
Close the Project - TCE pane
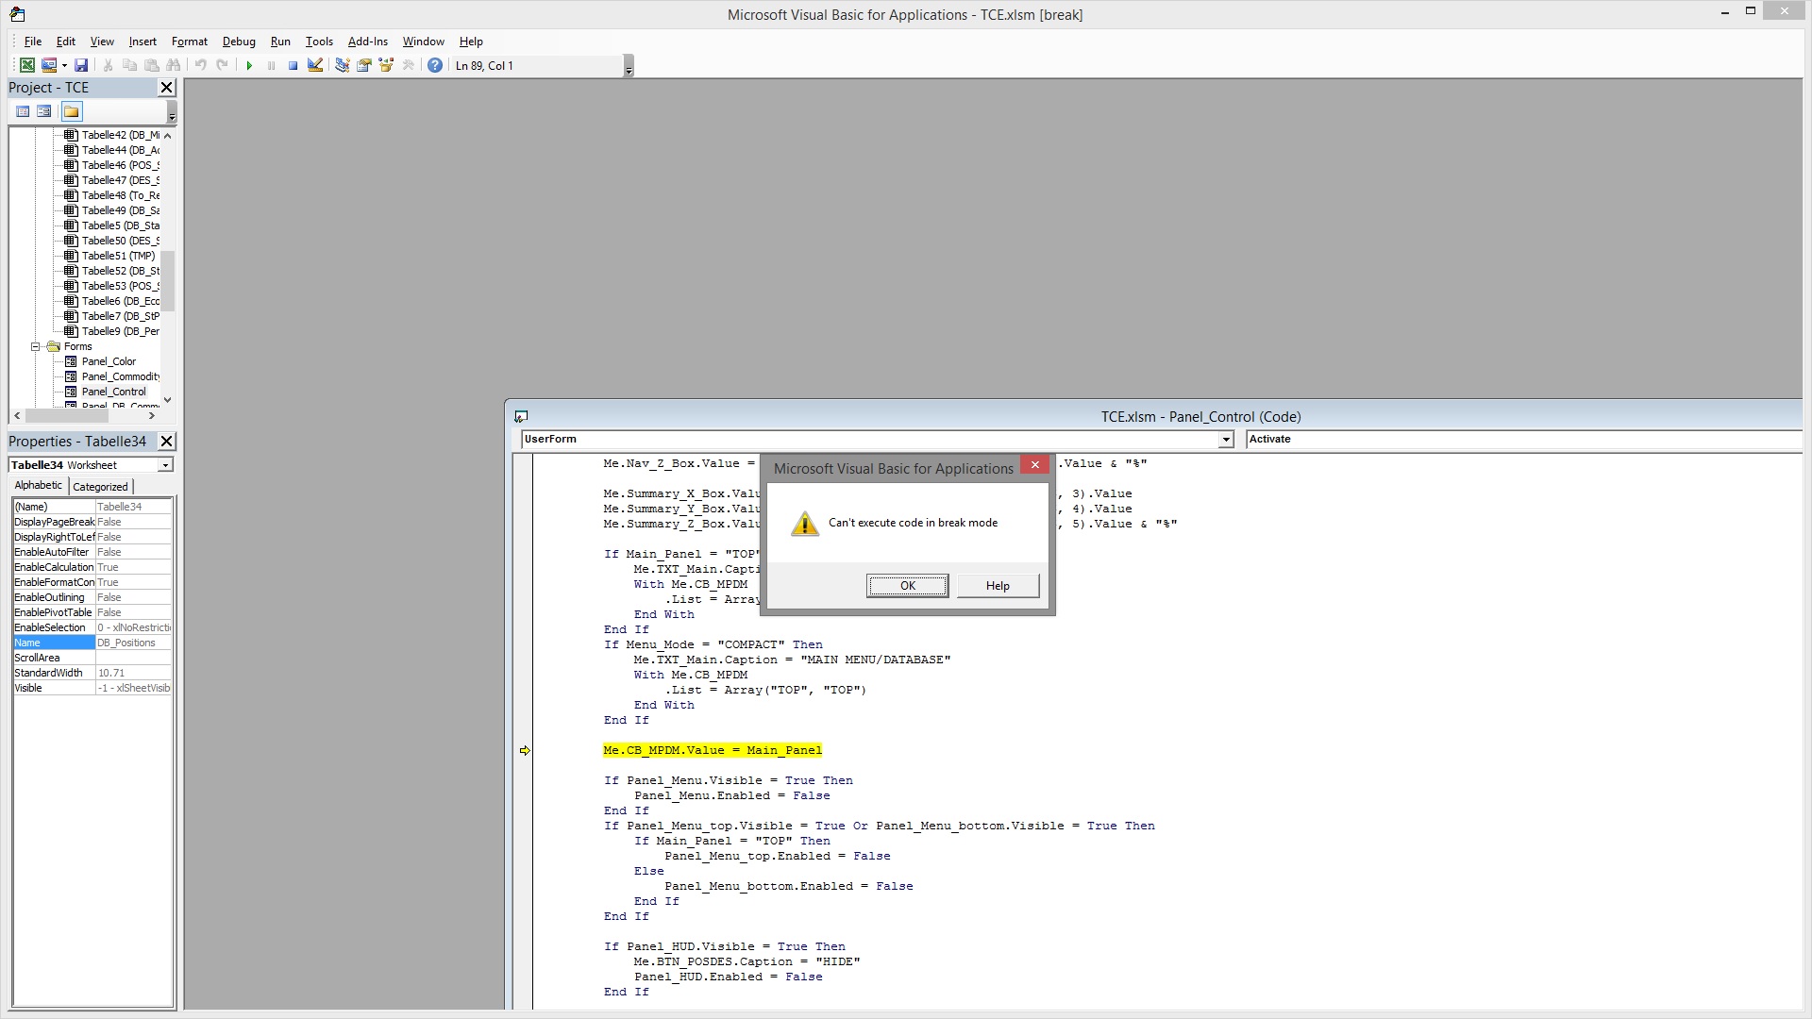click(x=166, y=87)
